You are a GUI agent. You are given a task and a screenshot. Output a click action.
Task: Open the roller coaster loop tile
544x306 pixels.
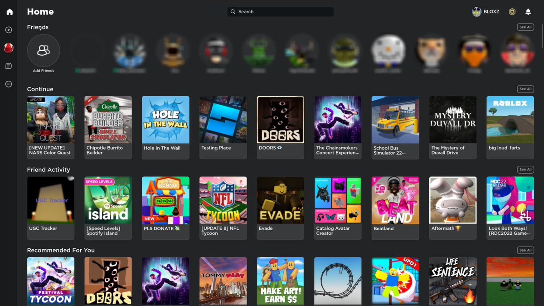(338, 281)
